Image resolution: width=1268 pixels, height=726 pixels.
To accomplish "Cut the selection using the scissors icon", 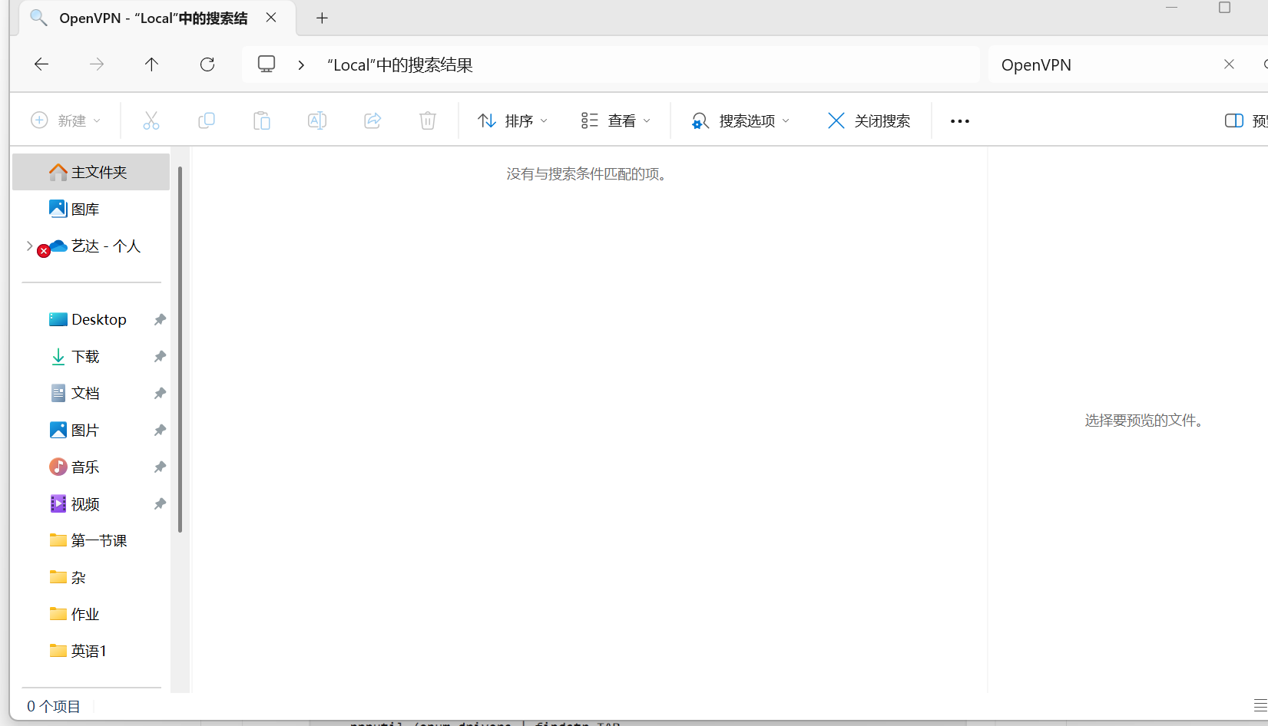I will pyautogui.click(x=151, y=120).
